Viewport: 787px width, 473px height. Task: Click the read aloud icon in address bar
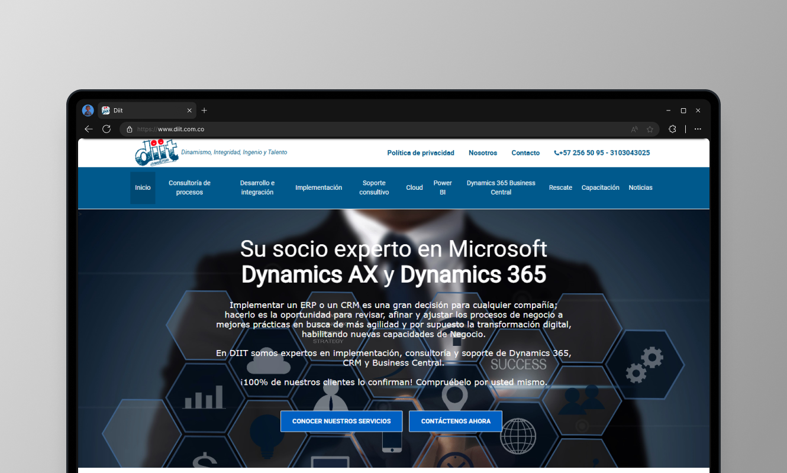(x=634, y=129)
